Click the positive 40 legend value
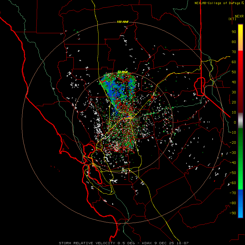 click(234, 82)
